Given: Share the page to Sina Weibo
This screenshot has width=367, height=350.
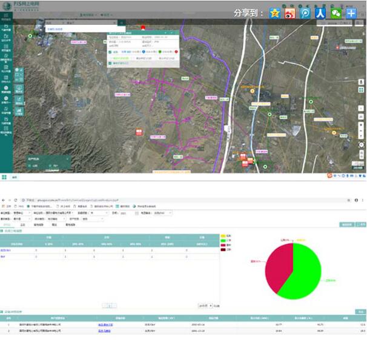Looking at the screenshot, I should (x=290, y=13).
